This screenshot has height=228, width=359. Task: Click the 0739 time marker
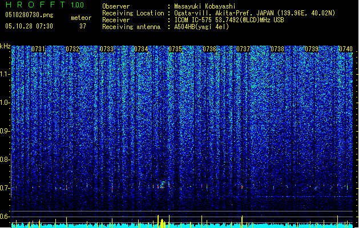(312, 49)
